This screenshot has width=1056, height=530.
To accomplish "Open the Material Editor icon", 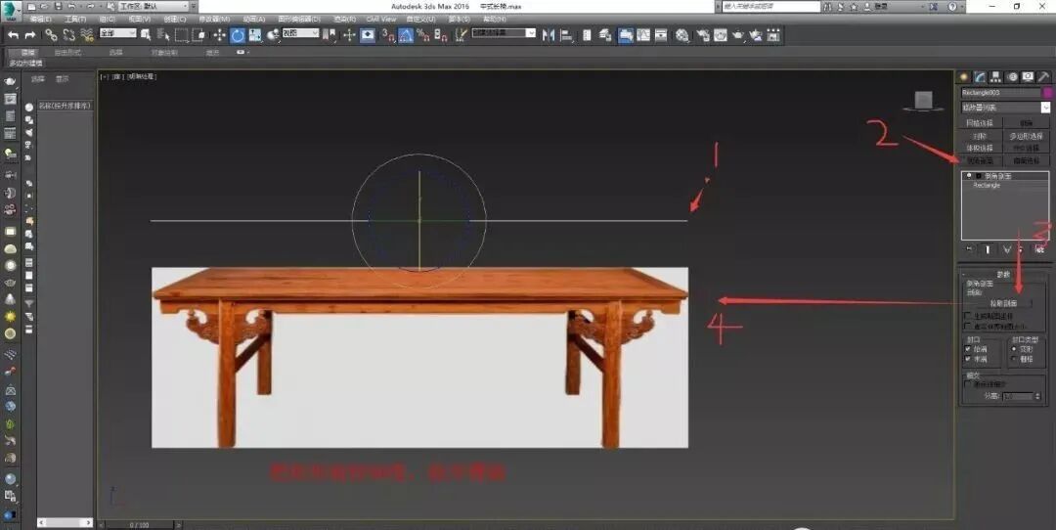I will pos(682,35).
